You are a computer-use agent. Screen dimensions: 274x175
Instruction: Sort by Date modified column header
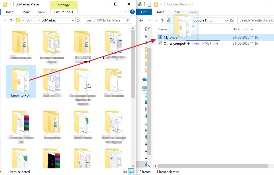[x=243, y=29]
